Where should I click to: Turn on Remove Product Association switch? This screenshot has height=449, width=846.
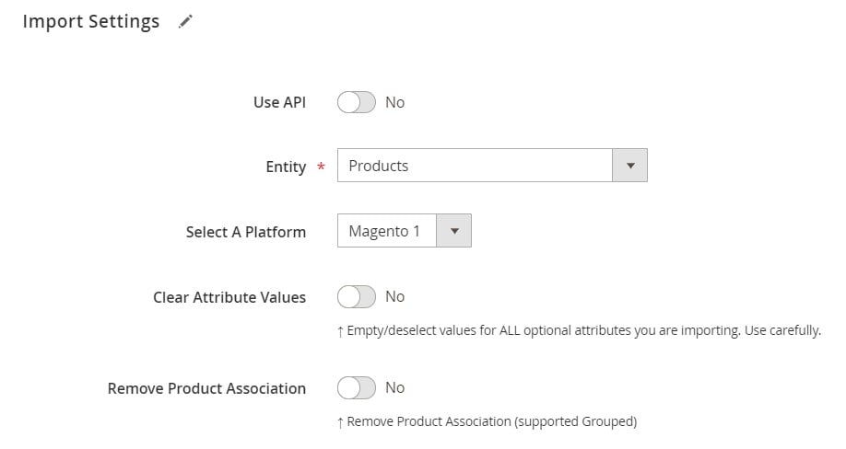coord(357,387)
